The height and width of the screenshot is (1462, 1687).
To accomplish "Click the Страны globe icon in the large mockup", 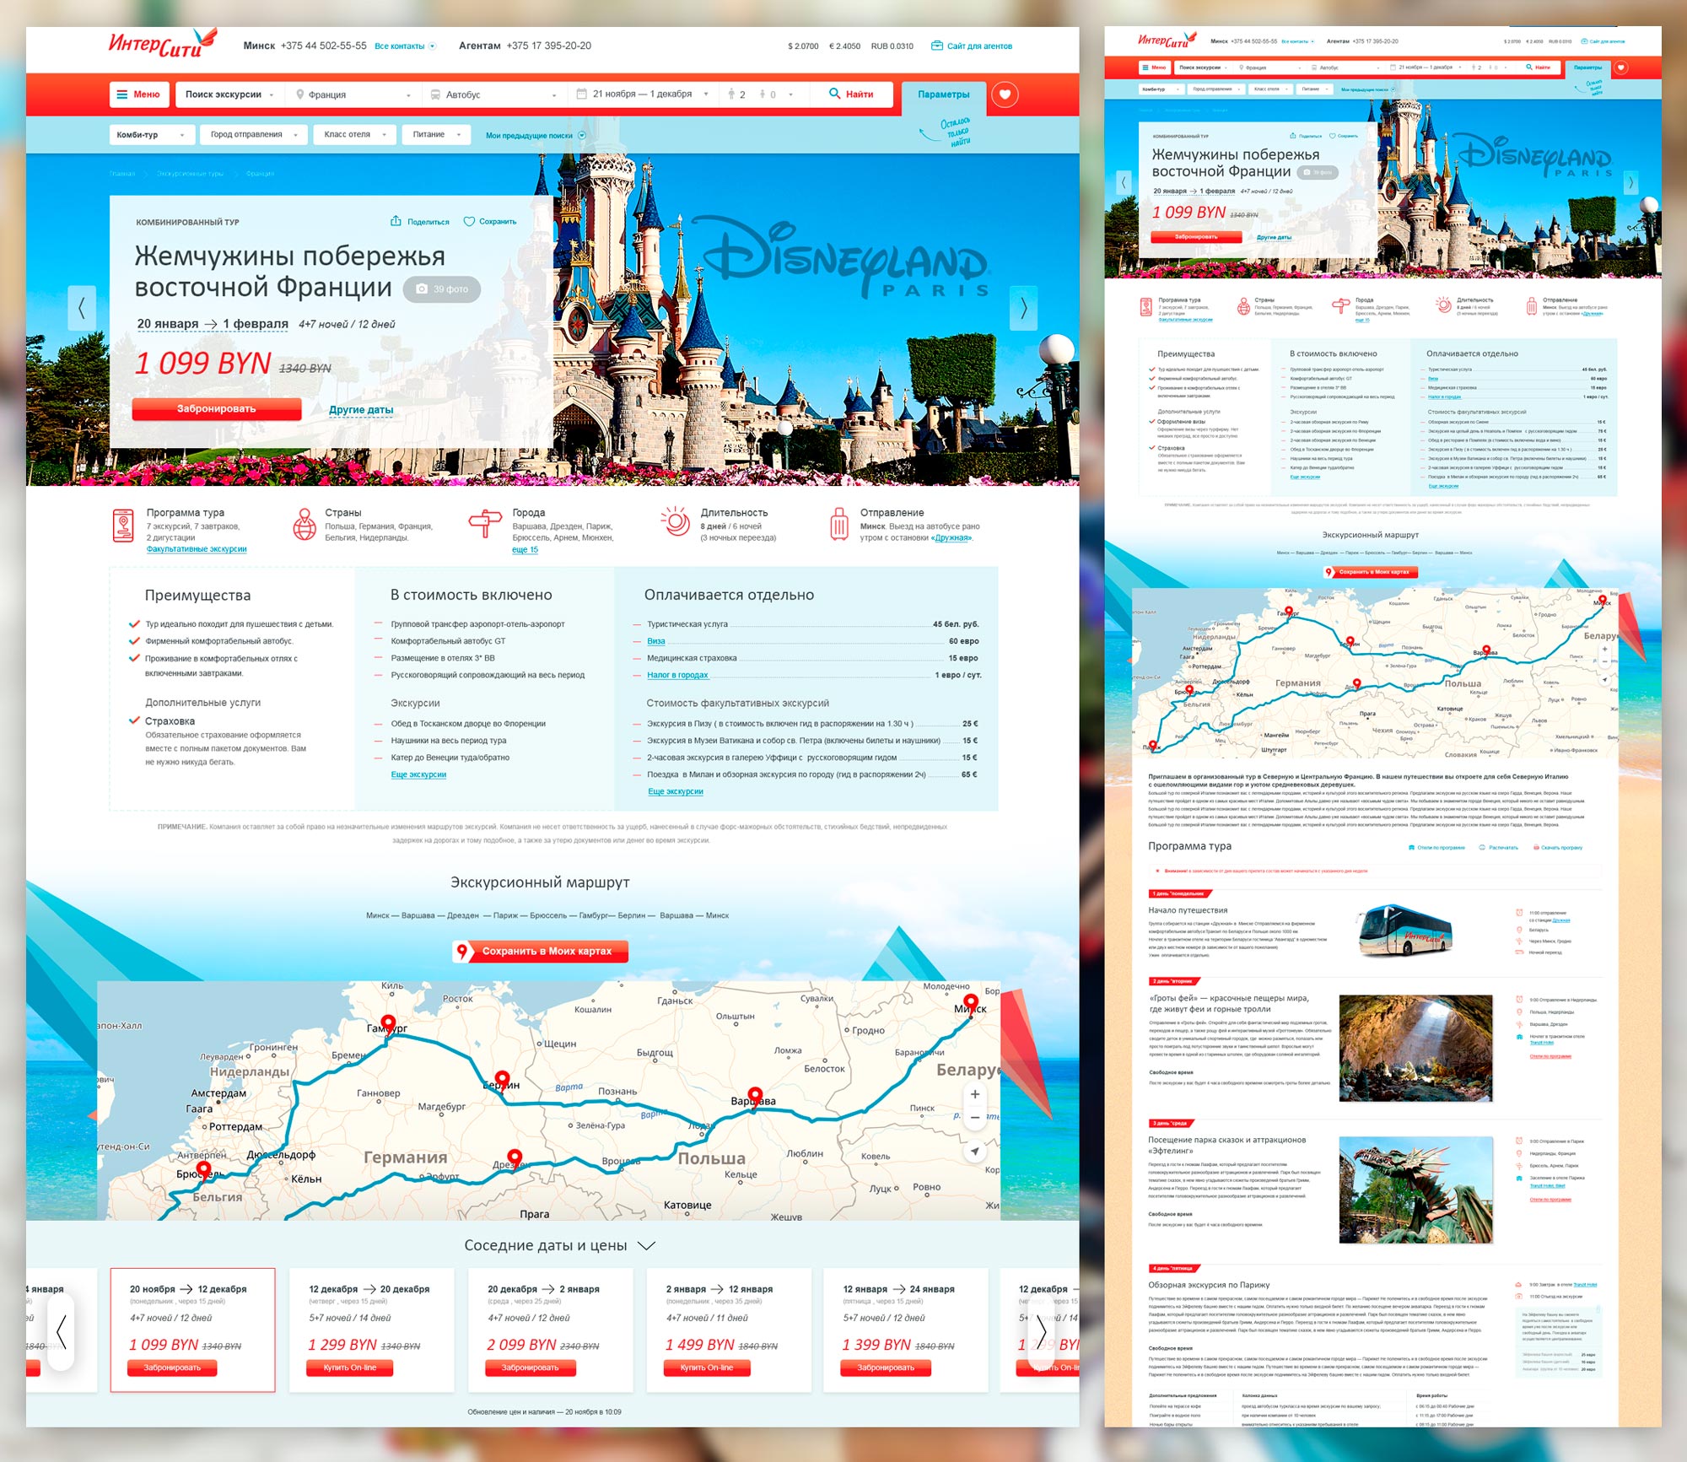I will [305, 524].
